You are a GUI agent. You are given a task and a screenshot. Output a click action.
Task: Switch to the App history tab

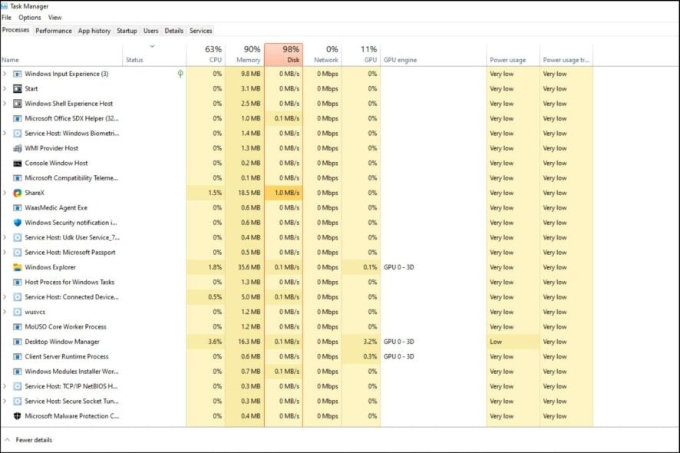(94, 31)
